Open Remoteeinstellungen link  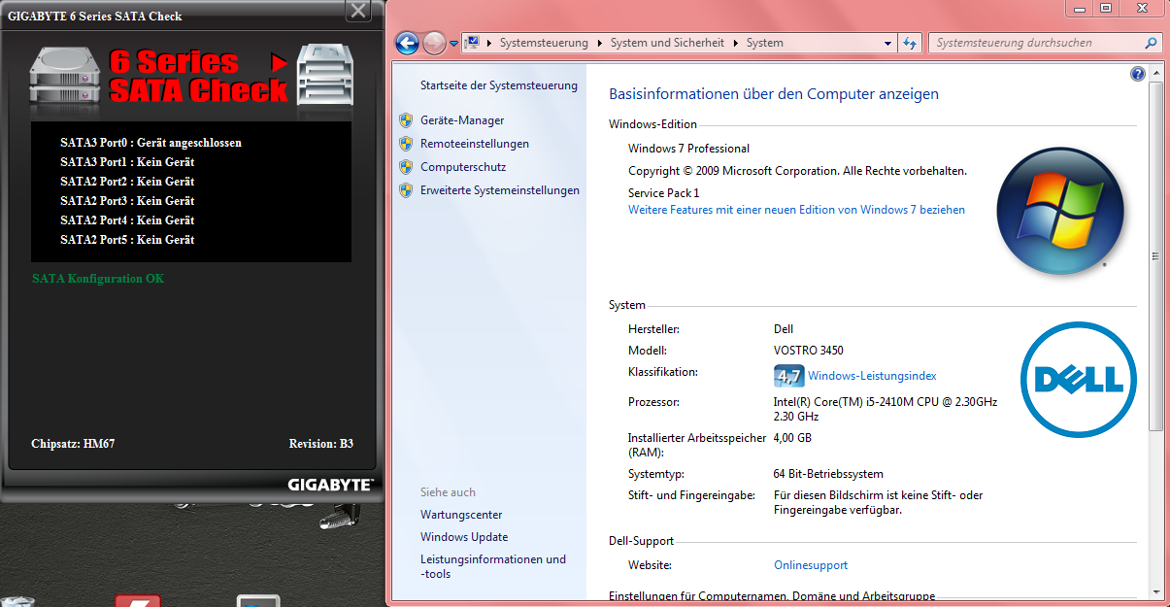[475, 144]
